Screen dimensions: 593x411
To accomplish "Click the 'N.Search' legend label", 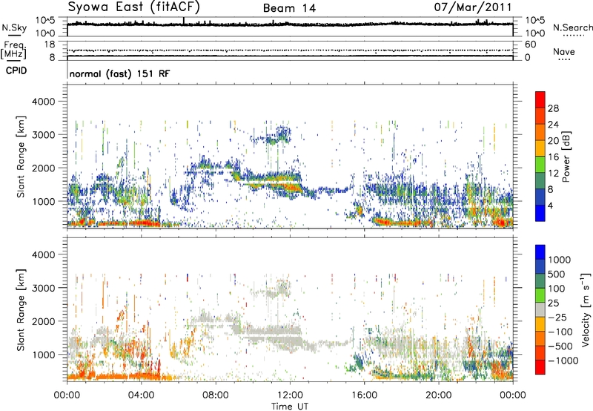I will pyautogui.click(x=572, y=27).
